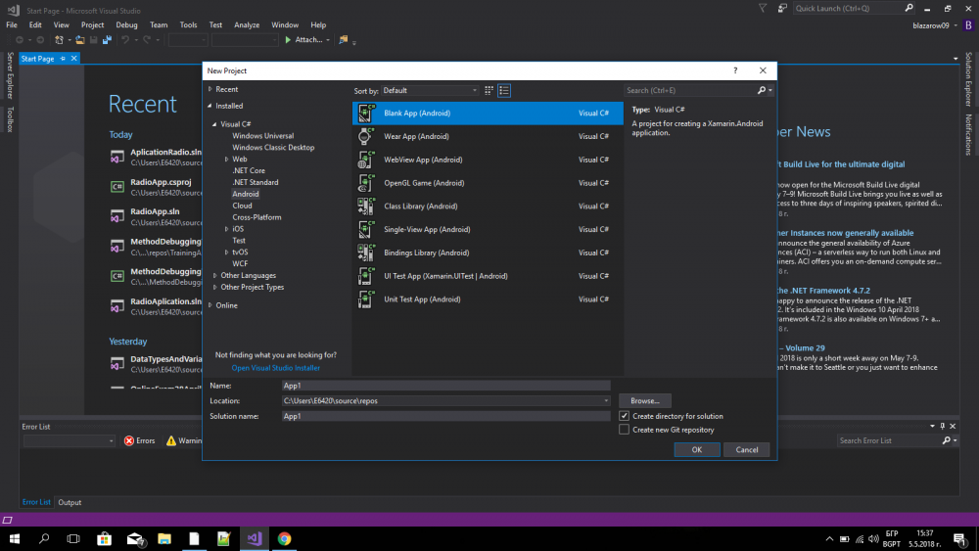
Task: Click the feedback icon near Quick Launch
Action: pyautogui.click(x=781, y=8)
